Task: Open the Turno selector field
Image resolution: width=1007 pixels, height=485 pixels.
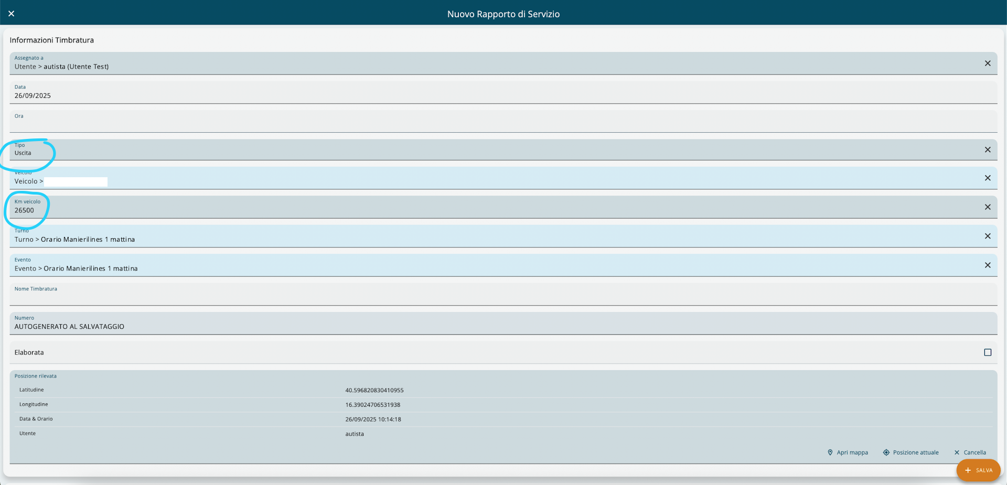Action: tap(472, 239)
